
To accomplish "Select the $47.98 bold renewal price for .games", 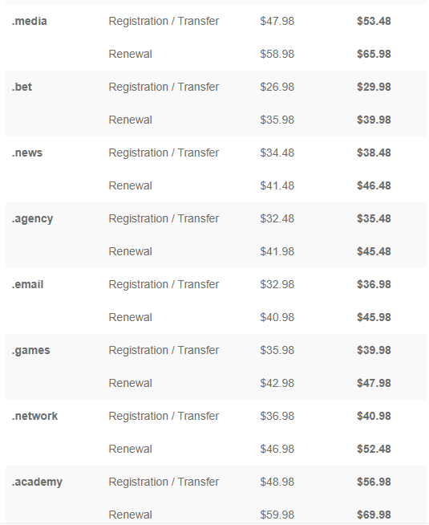I will [374, 384].
